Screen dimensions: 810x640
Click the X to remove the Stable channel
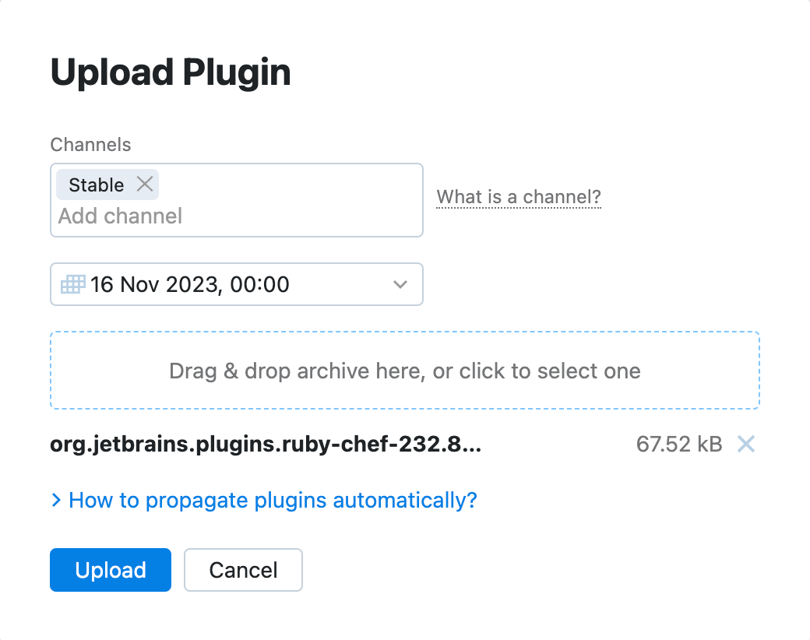[x=144, y=185]
